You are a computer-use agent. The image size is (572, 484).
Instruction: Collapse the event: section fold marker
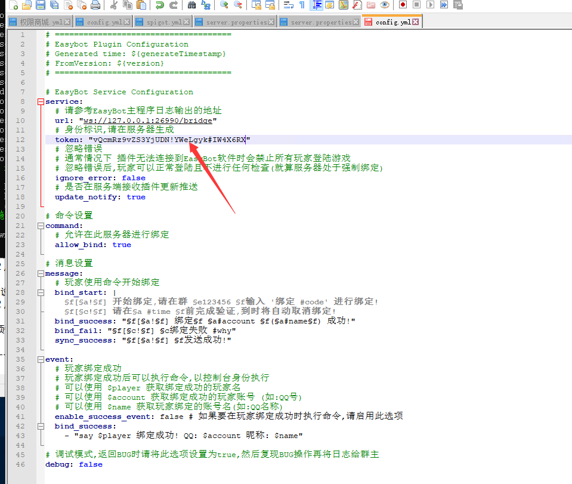(x=41, y=359)
